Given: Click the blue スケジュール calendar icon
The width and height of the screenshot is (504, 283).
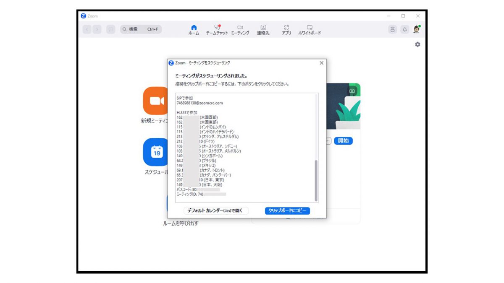Looking at the screenshot, I should tap(156, 152).
